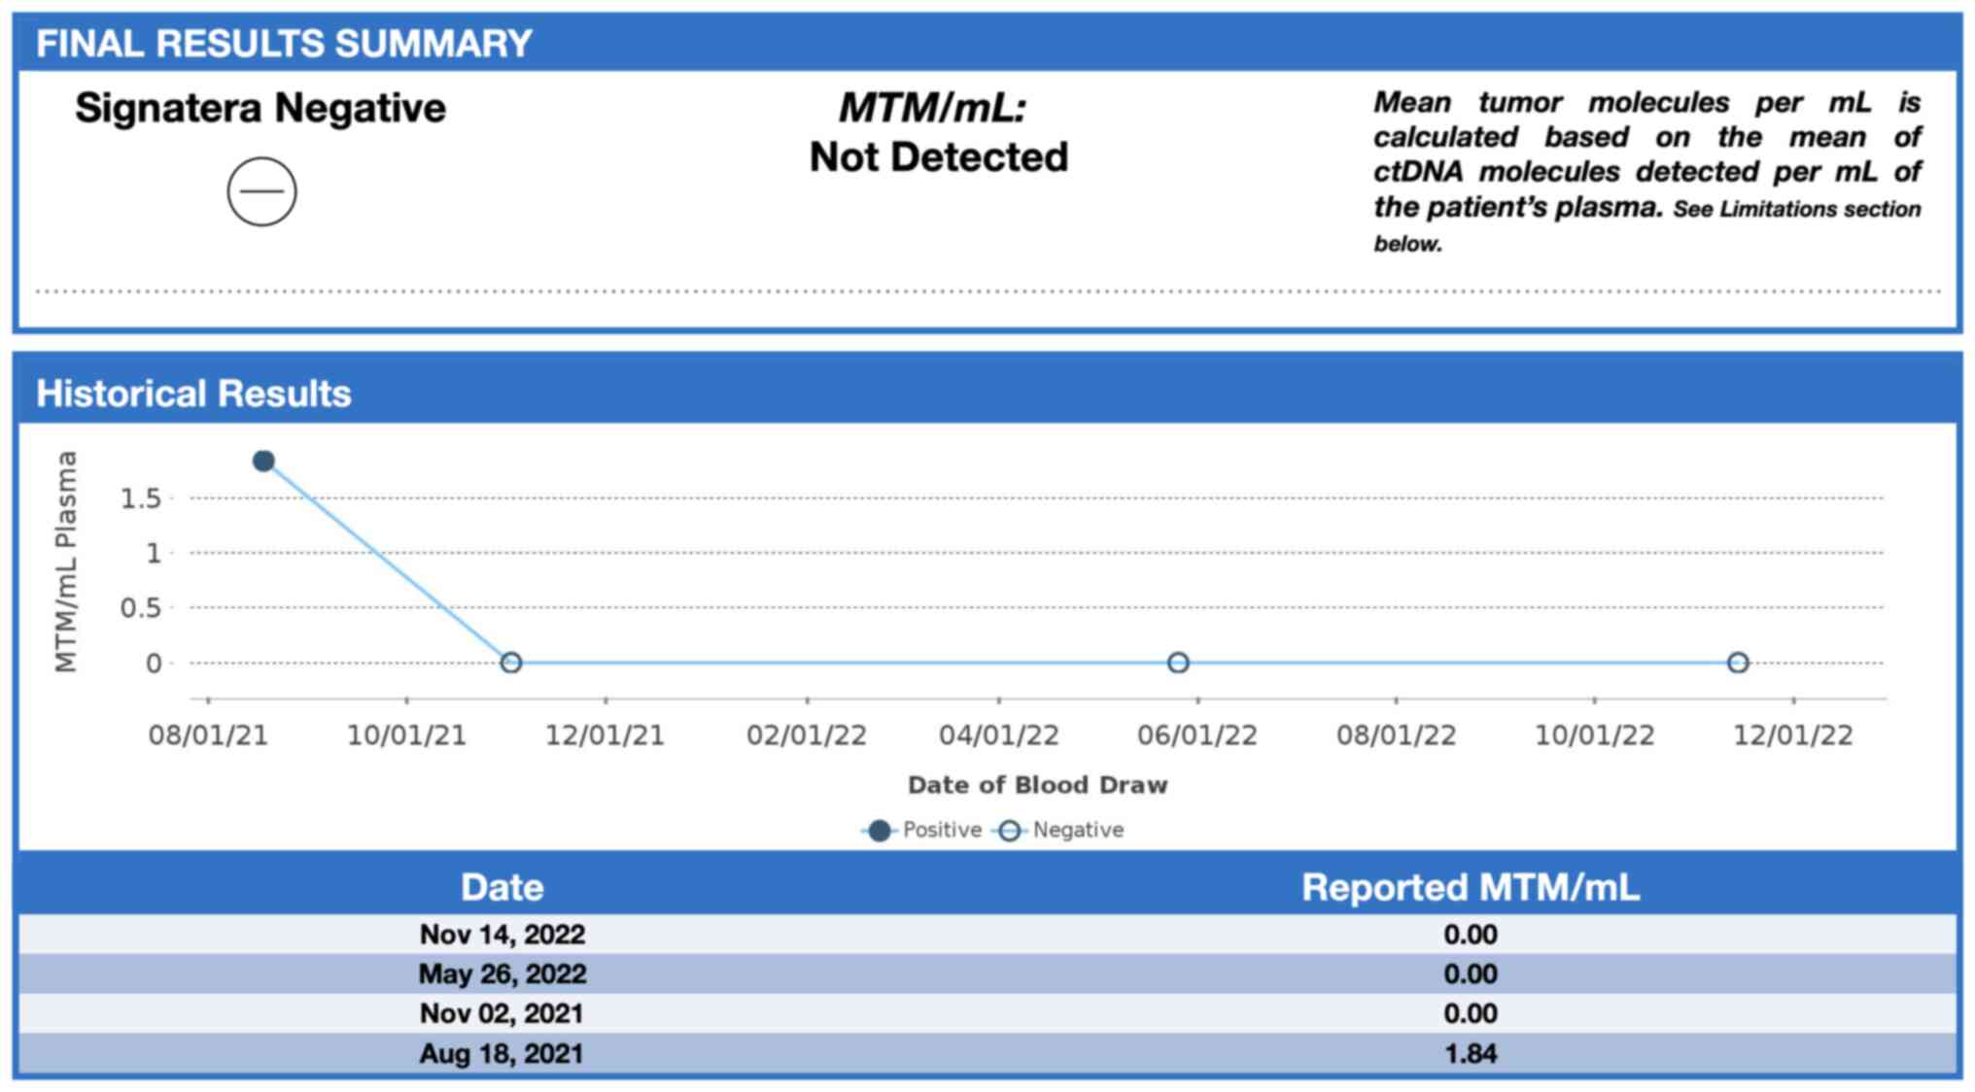Screen dimensions: 1975x1092
Task: Click the Final Results Summary header
Action: point(284,44)
